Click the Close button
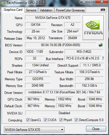Viewport: 109px width, 135px height. click(96, 129)
